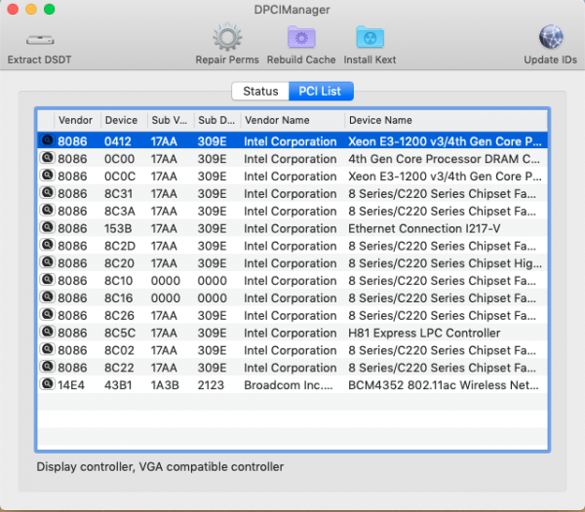
Task: Select the PCI List tab
Action: point(321,91)
